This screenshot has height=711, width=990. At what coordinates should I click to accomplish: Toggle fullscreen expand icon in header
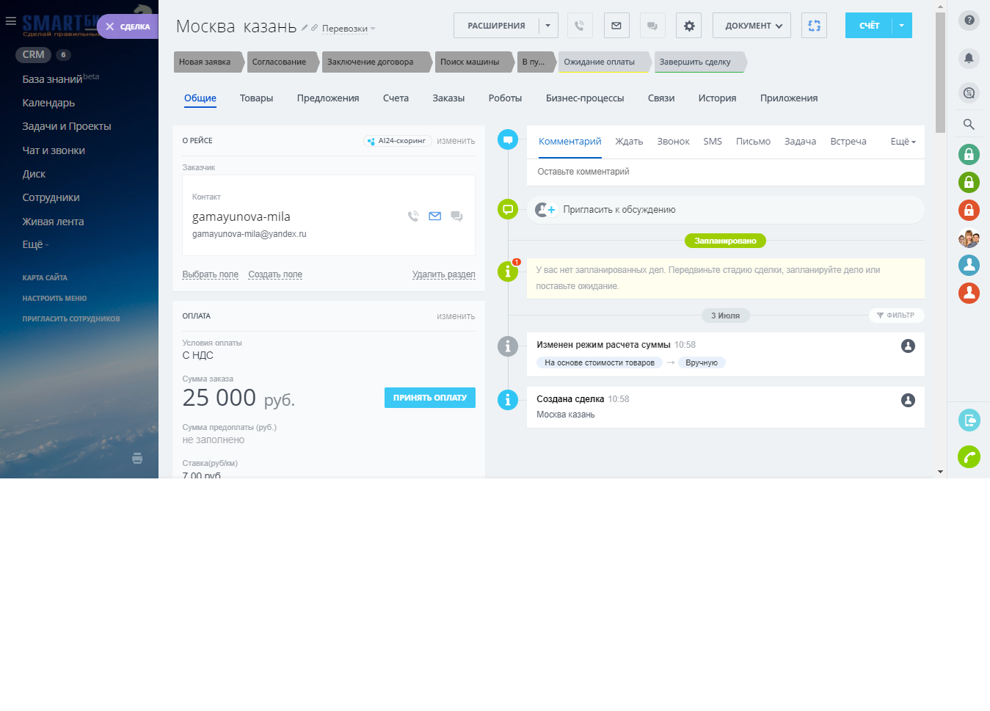[x=814, y=26]
